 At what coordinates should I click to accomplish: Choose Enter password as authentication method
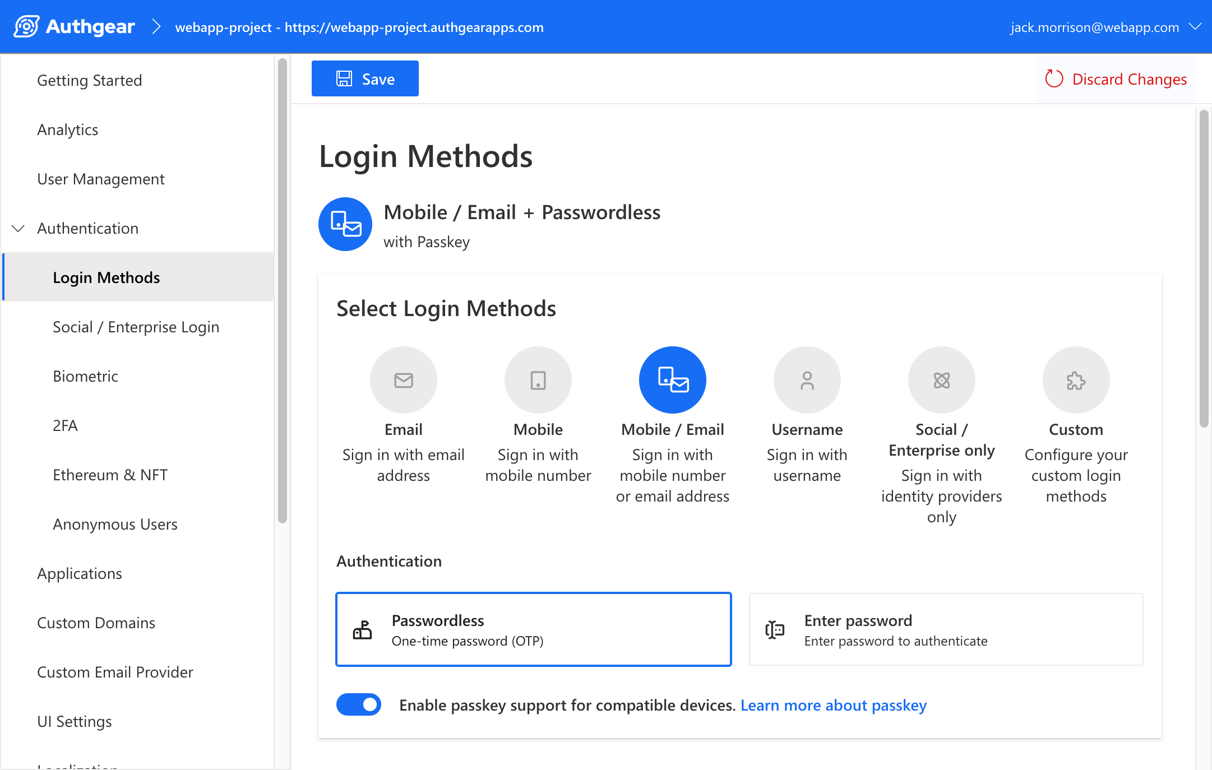click(x=946, y=629)
